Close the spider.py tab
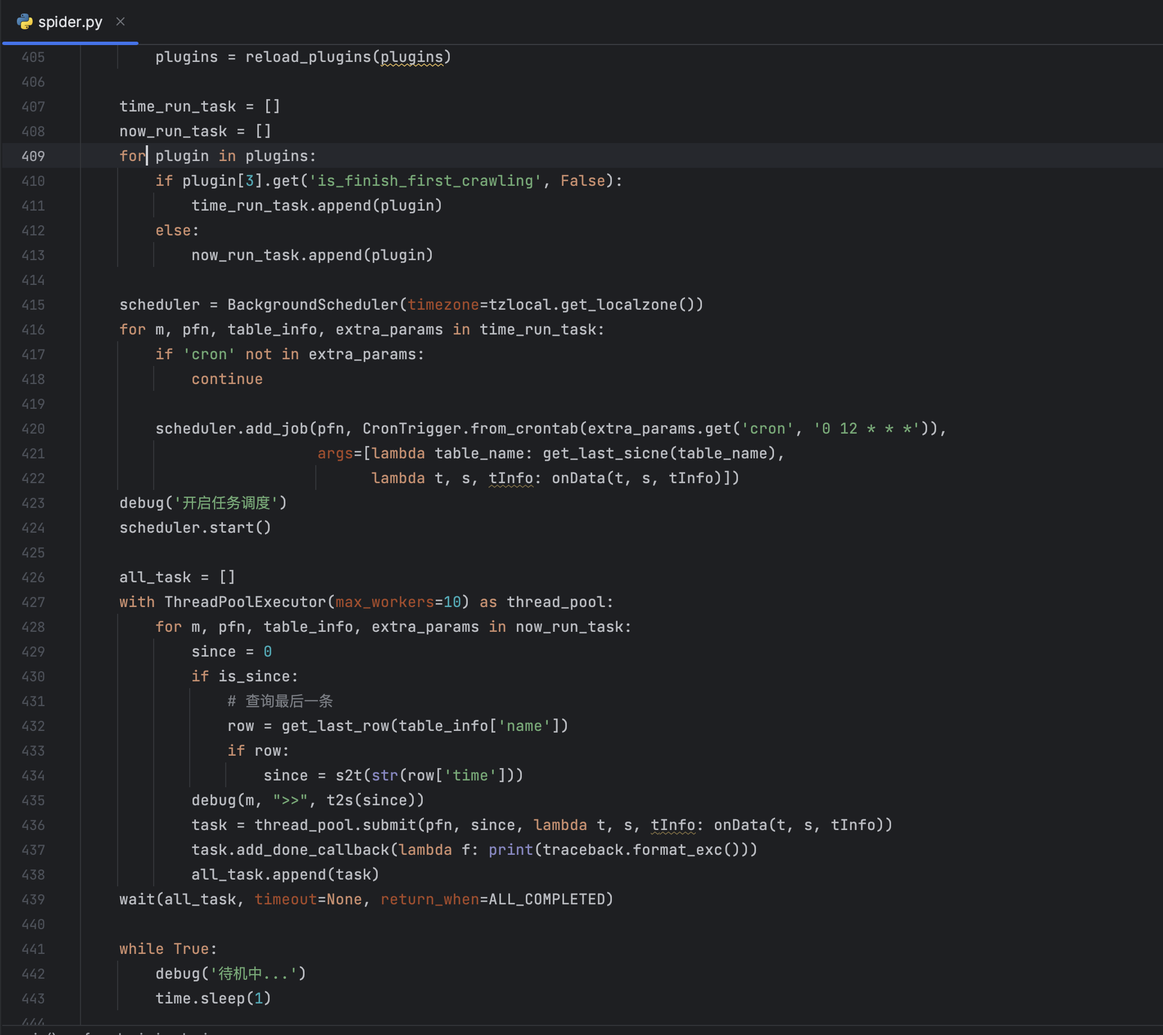The height and width of the screenshot is (1035, 1163). tap(120, 21)
